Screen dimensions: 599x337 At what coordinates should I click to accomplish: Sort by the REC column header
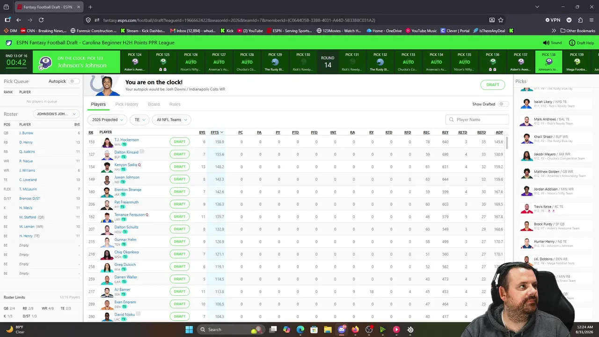coord(426,132)
